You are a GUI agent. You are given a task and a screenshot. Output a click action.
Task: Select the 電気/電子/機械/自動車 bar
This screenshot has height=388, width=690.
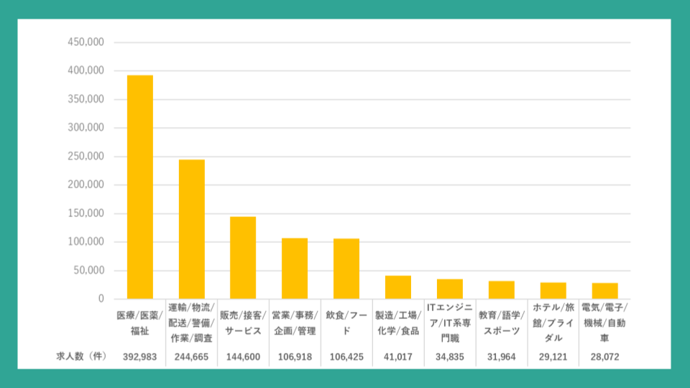605,291
